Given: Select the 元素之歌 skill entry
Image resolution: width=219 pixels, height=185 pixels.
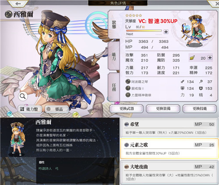Looking at the screenshot, I should pyautogui.click(x=170, y=149).
